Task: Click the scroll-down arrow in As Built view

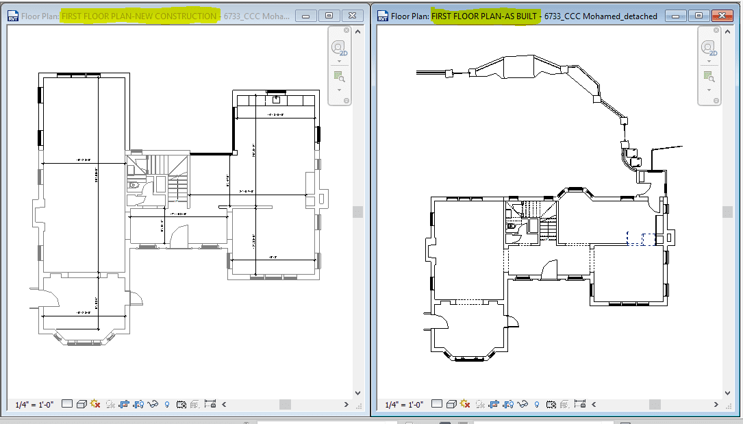Action: [727, 393]
